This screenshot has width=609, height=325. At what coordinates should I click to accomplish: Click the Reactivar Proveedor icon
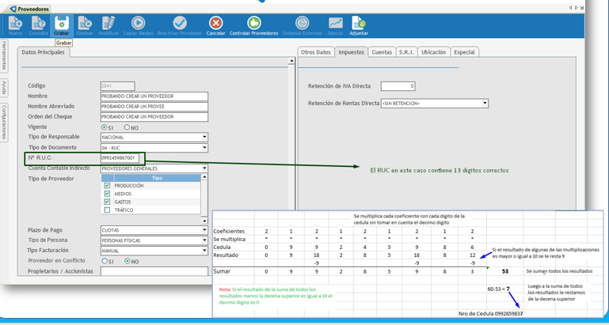(180, 25)
